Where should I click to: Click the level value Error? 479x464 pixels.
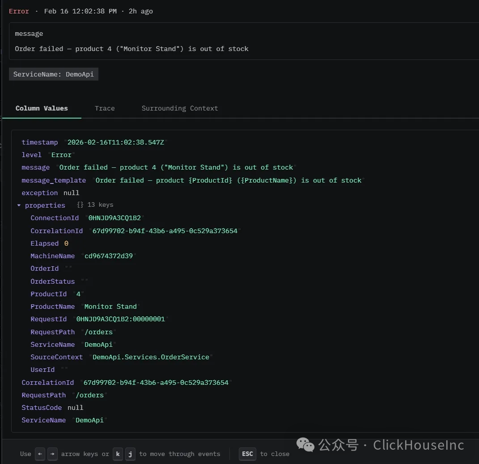61,155
